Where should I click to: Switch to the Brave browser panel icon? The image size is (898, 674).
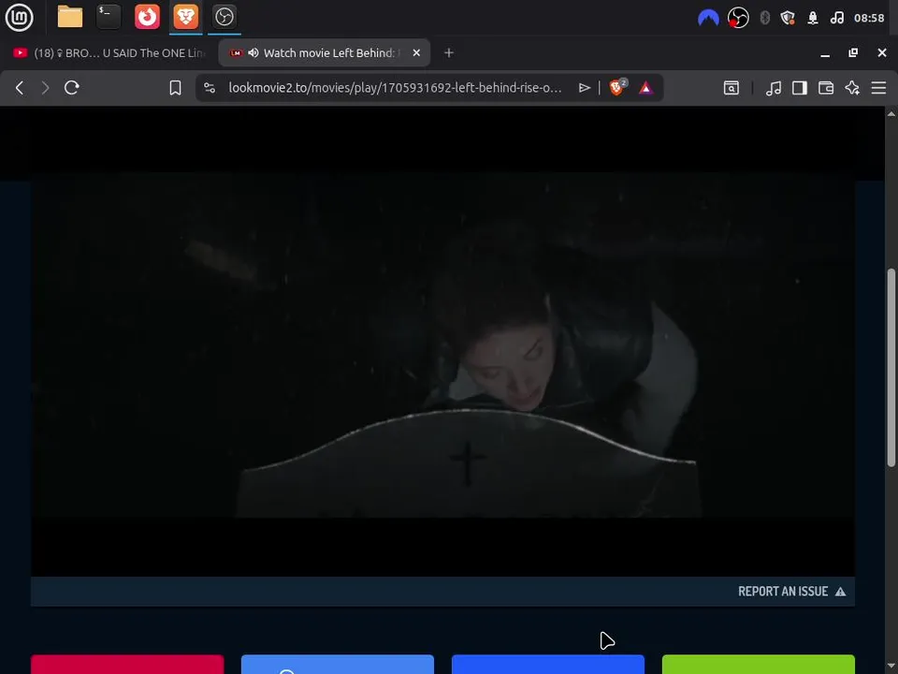[x=185, y=17]
